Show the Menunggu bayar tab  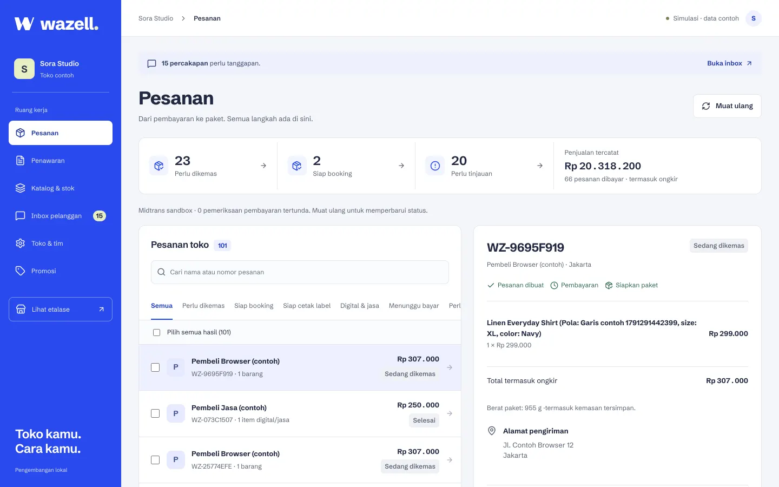[x=414, y=306]
